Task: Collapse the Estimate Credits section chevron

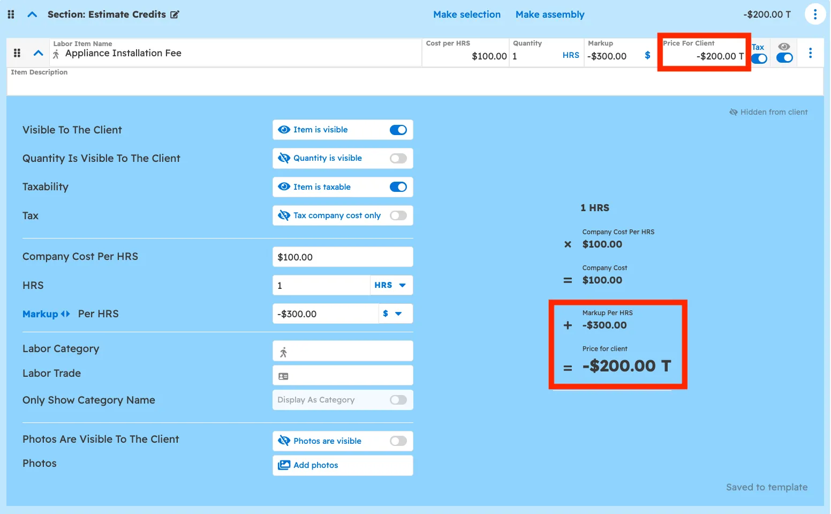Action: click(32, 14)
